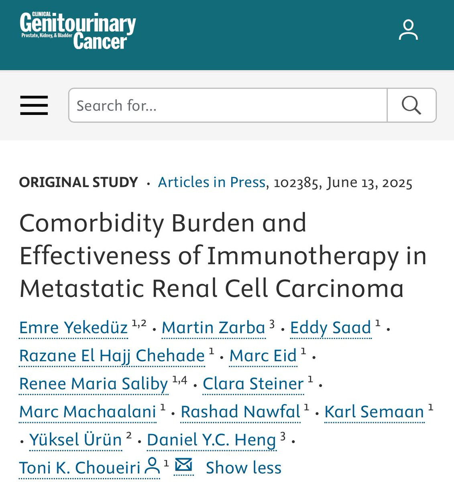The height and width of the screenshot is (482, 454).
Task: Open author Razane El Hajj Chehade details
Action: point(112,356)
